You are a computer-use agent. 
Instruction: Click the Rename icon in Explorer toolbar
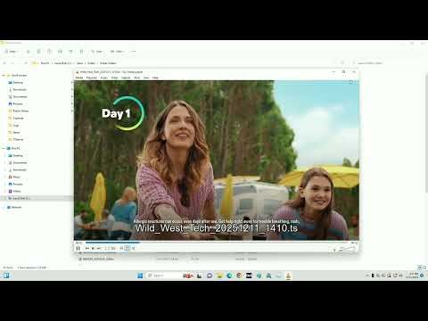(x=60, y=52)
